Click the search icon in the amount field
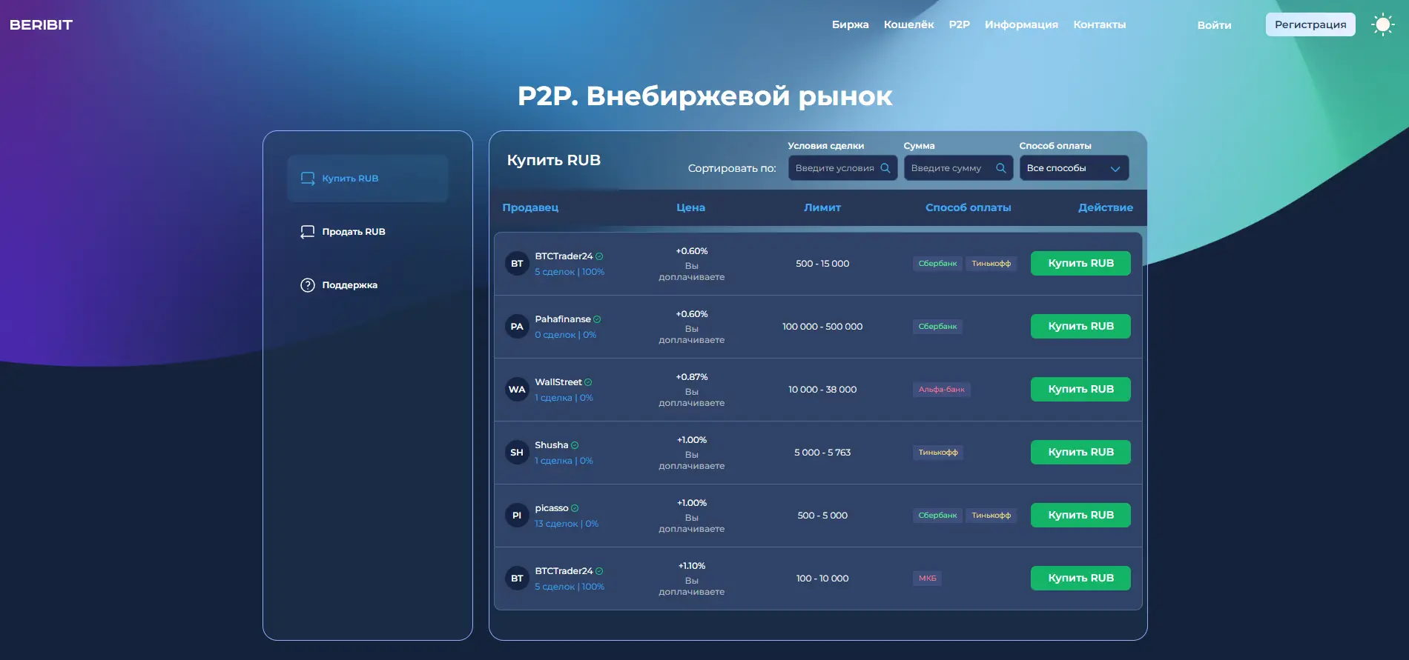Image resolution: width=1409 pixels, height=660 pixels. point(1000,168)
